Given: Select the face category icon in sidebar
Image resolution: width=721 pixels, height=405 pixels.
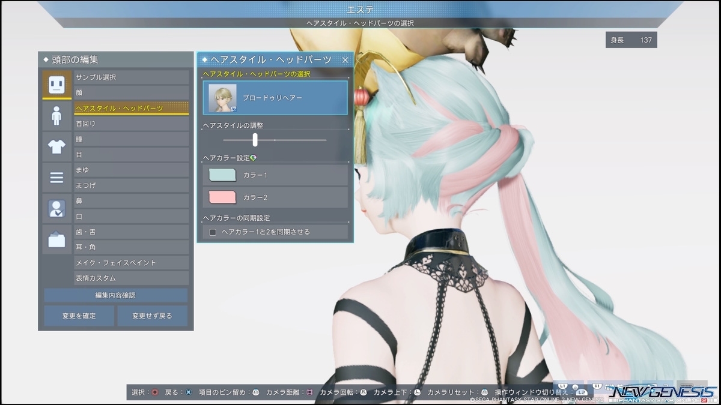Looking at the screenshot, I should [57, 85].
